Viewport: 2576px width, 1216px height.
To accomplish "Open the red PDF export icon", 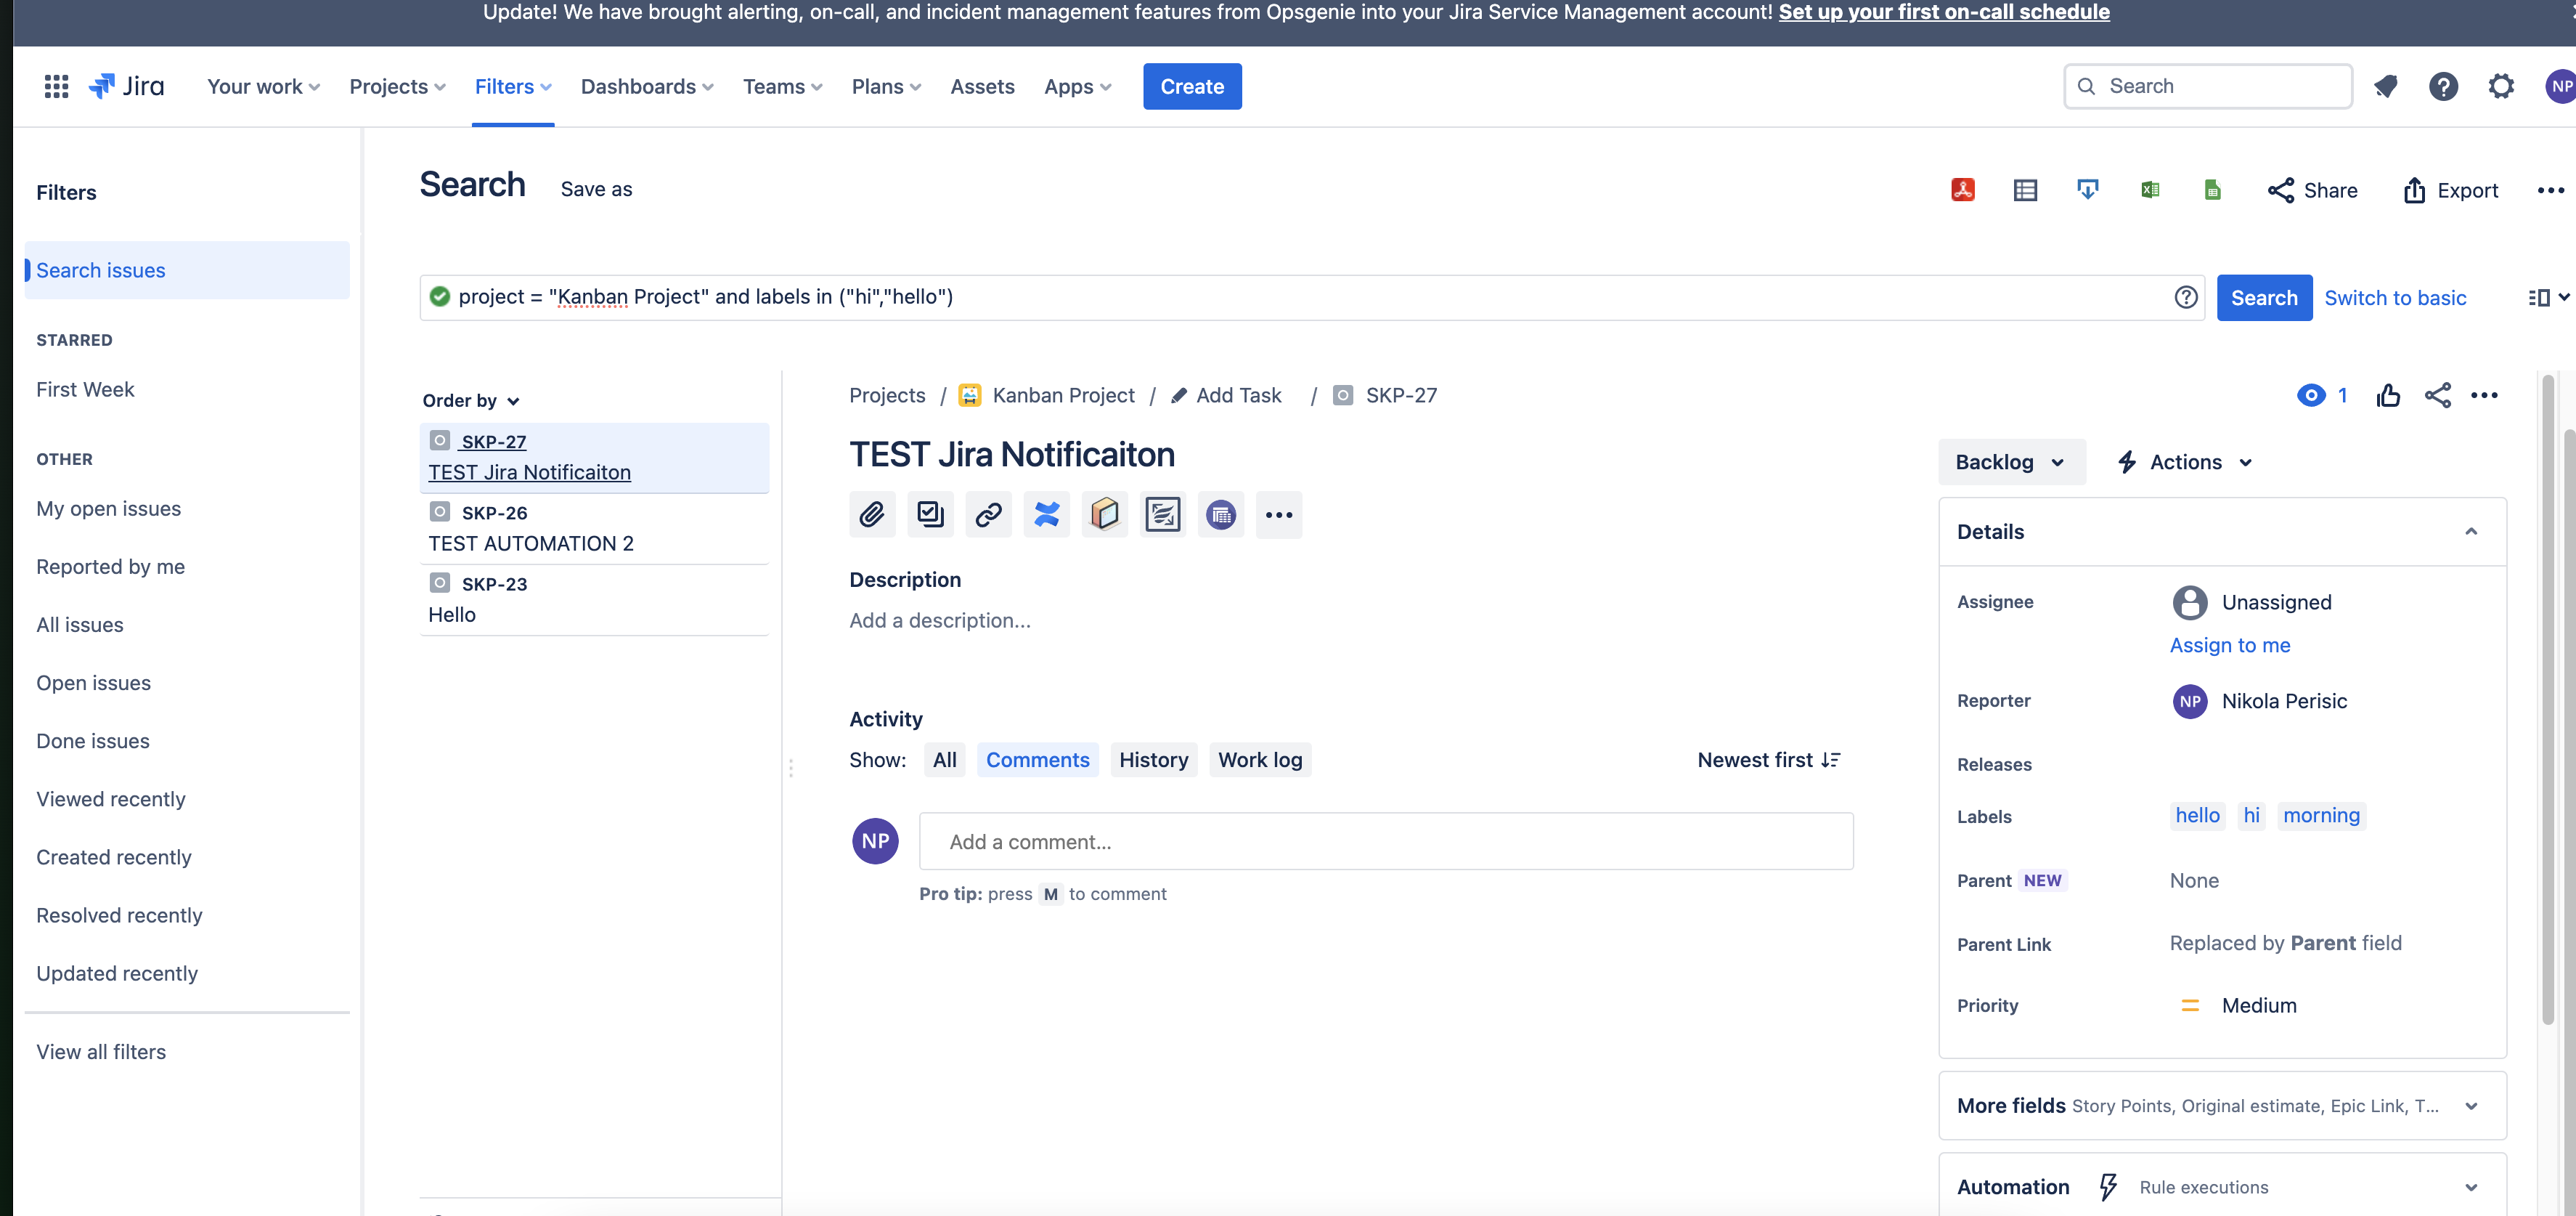I will pyautogui.click(x=1962, y=189).
